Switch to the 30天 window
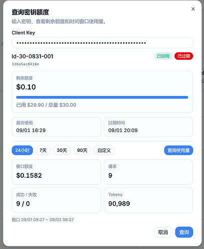 (62, 150)
